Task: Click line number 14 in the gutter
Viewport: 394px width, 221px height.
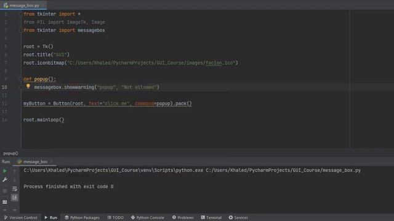Action: click(x=4, y=120)
